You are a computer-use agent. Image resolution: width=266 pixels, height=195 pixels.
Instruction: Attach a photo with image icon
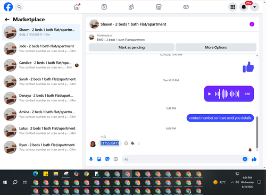(99, 159)
